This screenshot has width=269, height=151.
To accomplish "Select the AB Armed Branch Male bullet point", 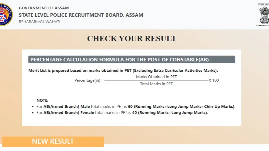I will (136, 106).
